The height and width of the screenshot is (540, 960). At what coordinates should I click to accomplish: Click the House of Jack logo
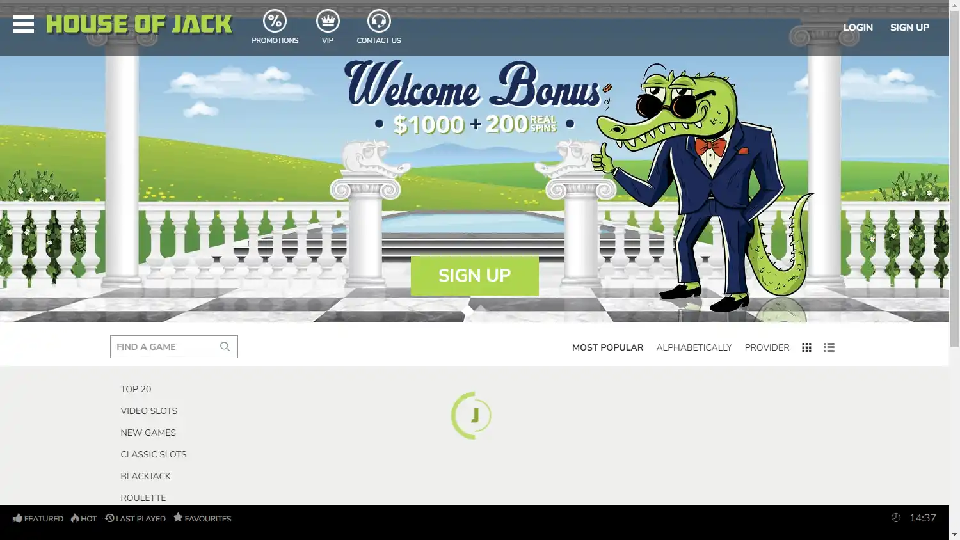[139, 24]
